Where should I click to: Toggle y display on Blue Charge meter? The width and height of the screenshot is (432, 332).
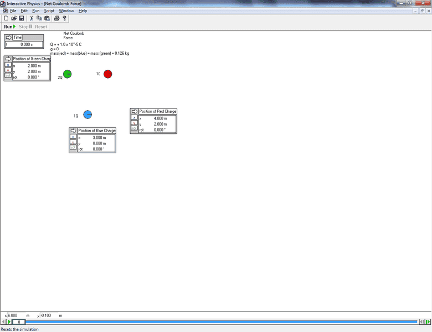tap(73, 142)
